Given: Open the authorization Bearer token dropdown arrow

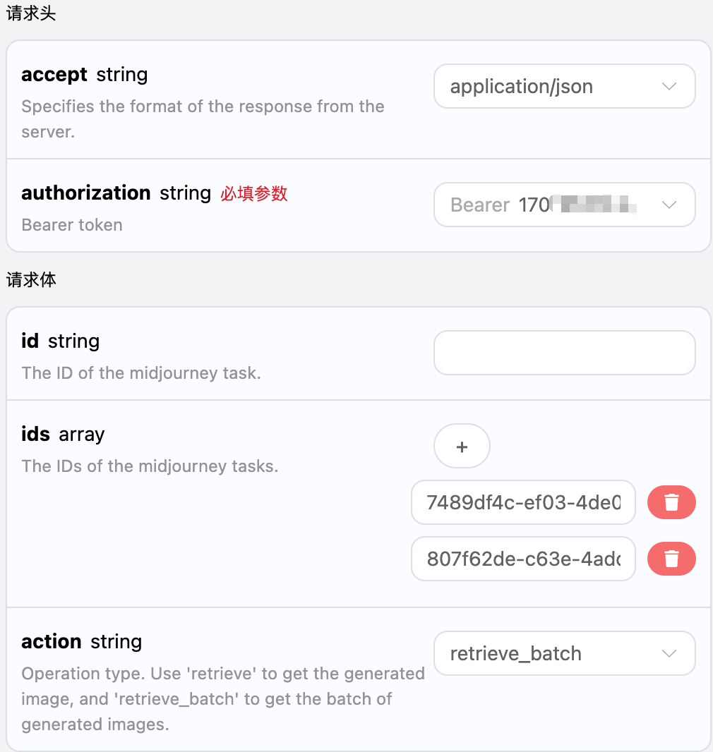Looking at the screenshot, I should 669,205.
